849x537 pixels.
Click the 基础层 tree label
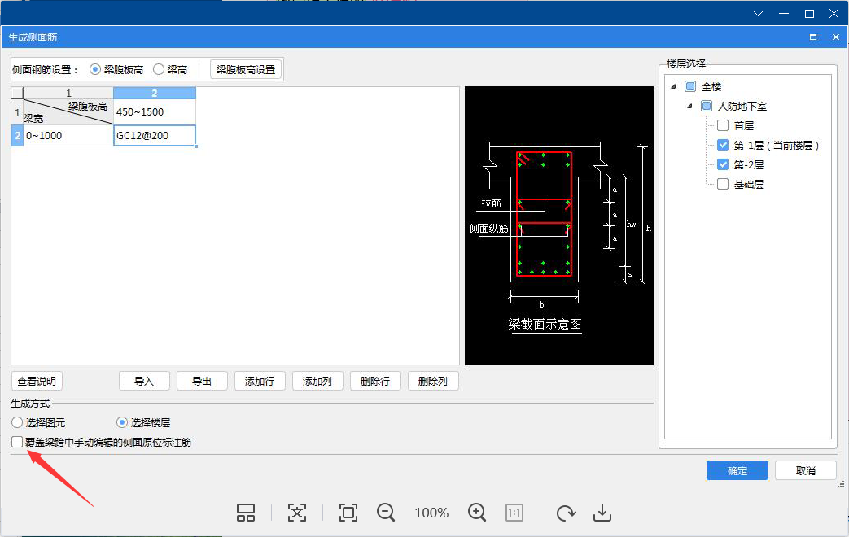coord(749,184)
